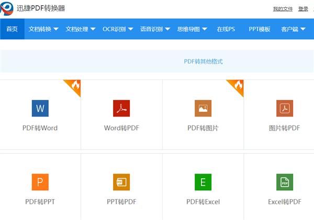This screenshot has height=220, width=314.
Task: Click the PDF转Word label
Action: 40,128
